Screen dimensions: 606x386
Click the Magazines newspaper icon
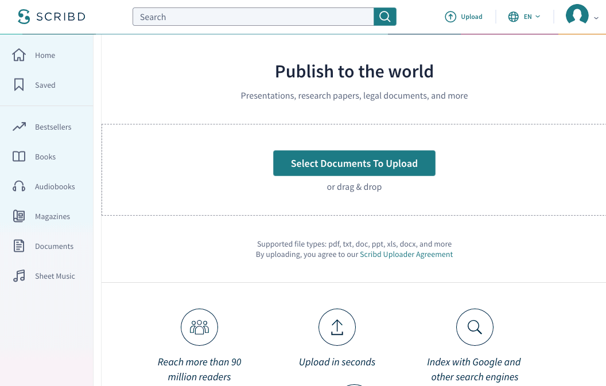[x=19, y=216]
